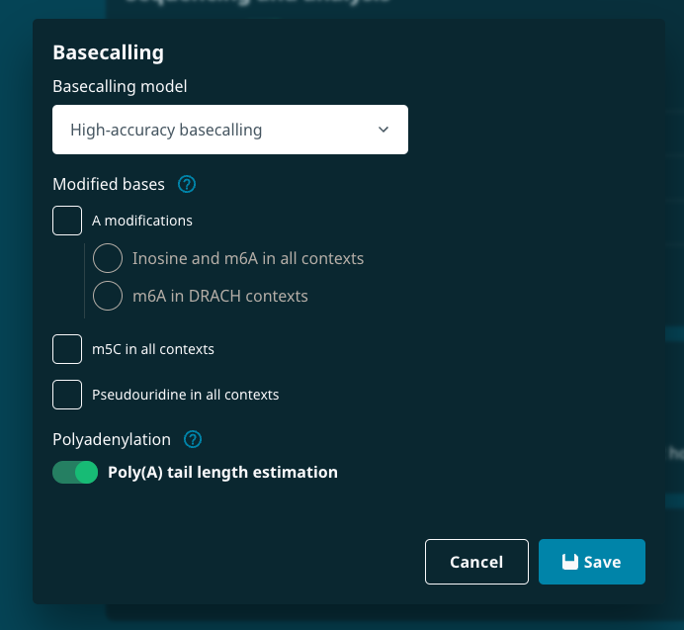684x630 pixels.
Task: Open the Modified bases help icon
Action: 187,184
